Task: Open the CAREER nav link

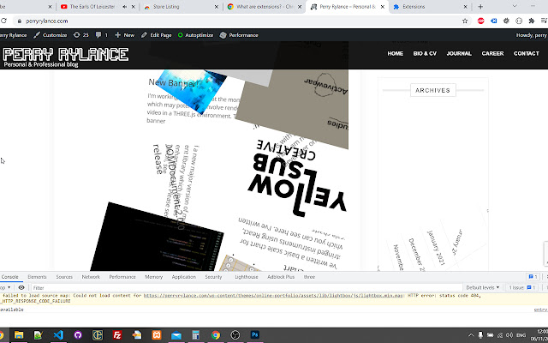Action: (x=493, y=53)
